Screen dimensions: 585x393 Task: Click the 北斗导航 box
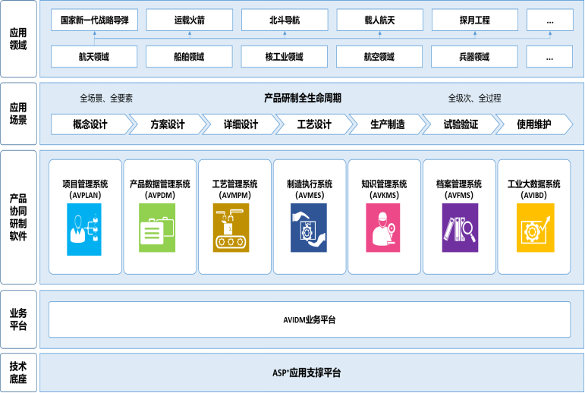tap(285, 20)
